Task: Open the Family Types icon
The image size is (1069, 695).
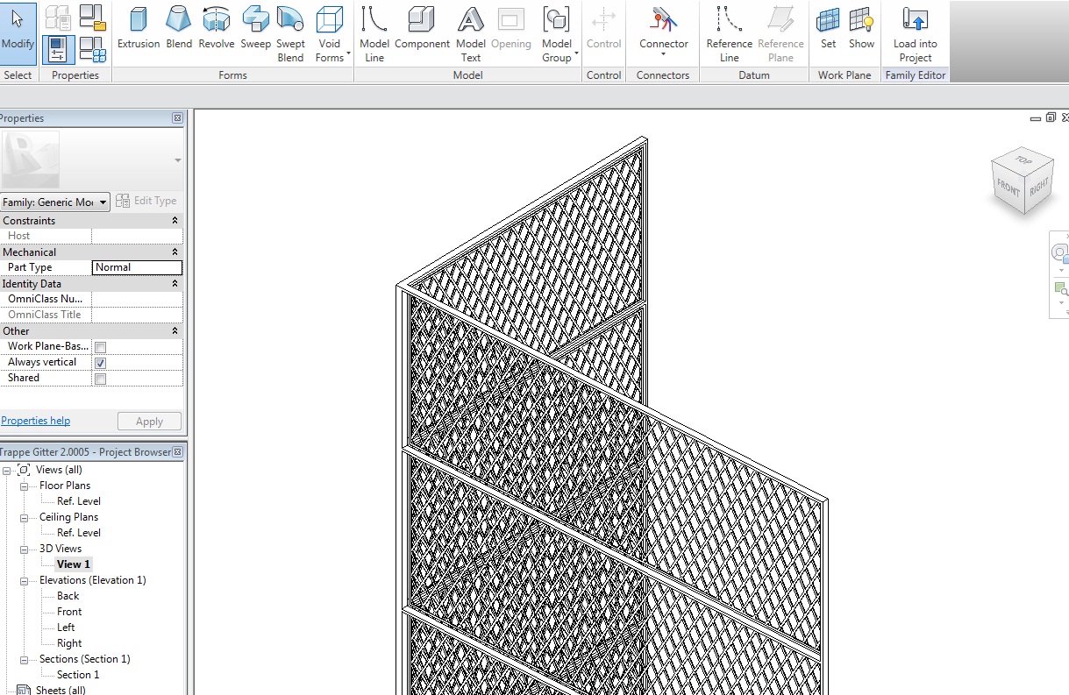Action: [x=92, y=49]
